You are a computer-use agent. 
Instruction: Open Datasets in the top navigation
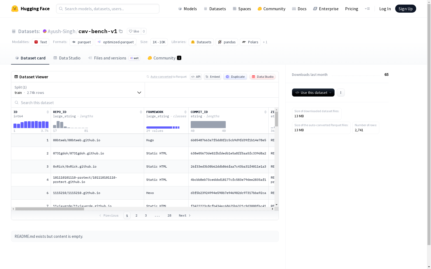tap(215, 9)
